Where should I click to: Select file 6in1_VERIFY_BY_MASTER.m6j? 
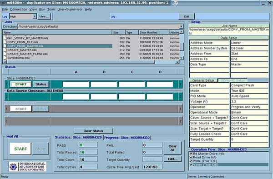point(27,38)
